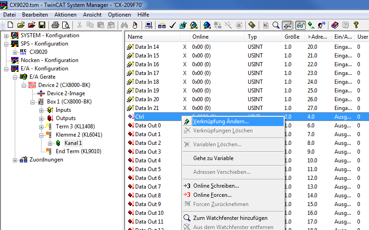Click the Copy toolbar icon
The width and height of the screenshot is (369, 230).
click(90, 25)
